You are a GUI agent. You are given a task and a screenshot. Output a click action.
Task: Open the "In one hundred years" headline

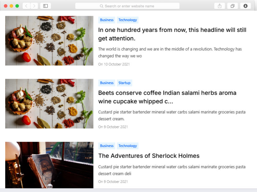tap(172, 34)
